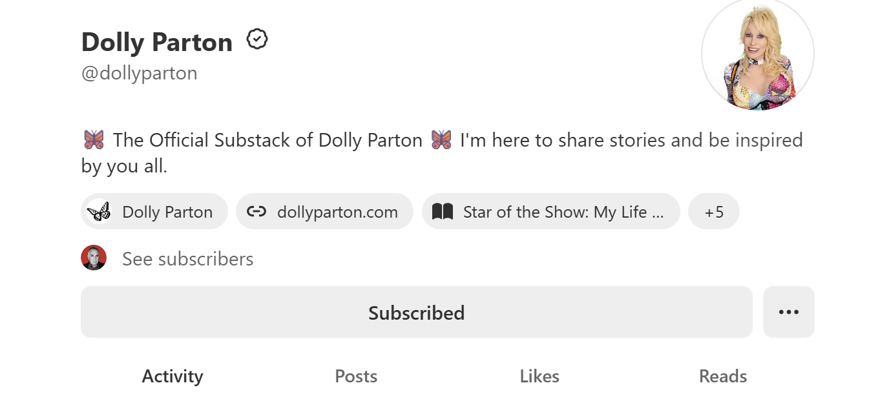
Task: Expand the +5 more links chip
Action: (x=713, y=212)
